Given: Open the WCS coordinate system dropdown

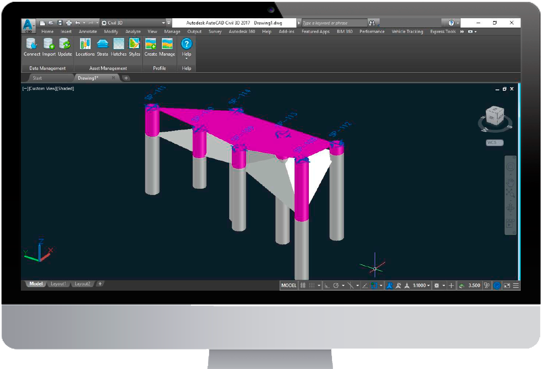Looking at the screenshot, I should [x=494, y=143].
